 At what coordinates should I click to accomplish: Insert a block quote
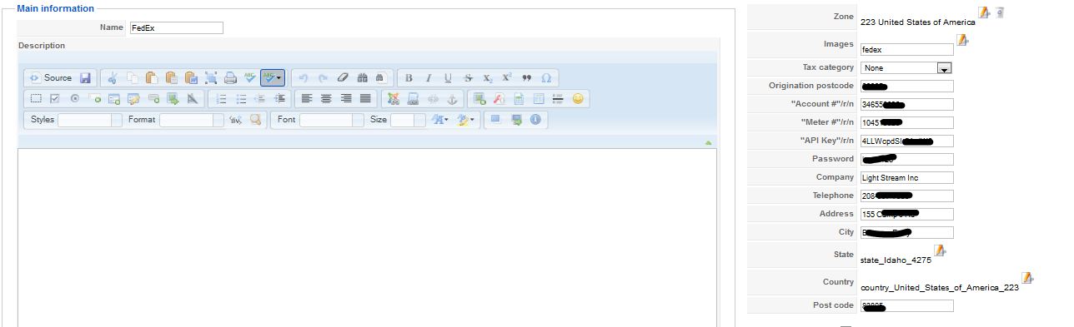526,78
